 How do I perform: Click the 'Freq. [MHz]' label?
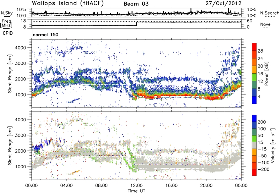pos(6,23)
